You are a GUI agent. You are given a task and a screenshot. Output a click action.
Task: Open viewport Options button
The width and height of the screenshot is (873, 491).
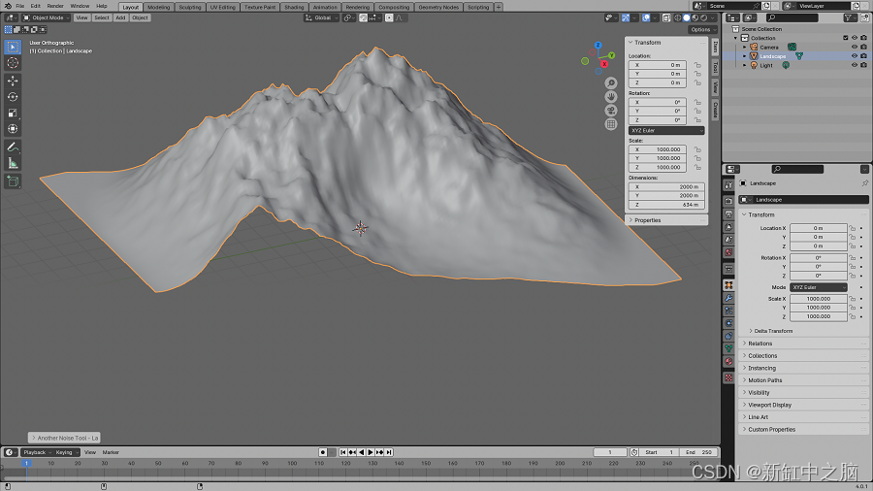tap(701, 29)
